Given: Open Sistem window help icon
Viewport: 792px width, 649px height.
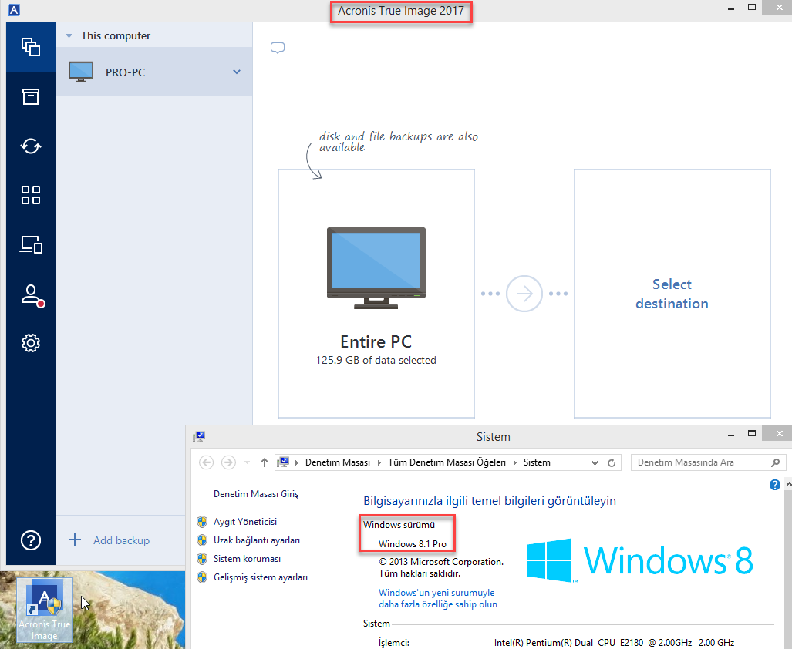Looking at the screenshot, I should click(774, 485).
